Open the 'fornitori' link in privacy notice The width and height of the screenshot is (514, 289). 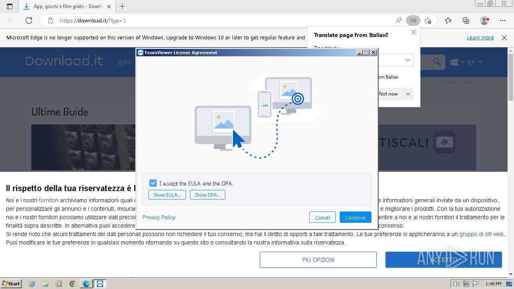coord(49,200)
